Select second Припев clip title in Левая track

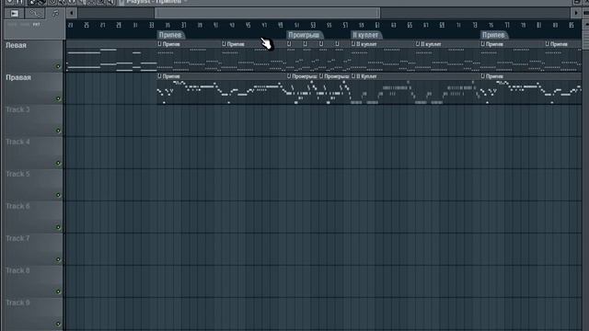click(236, 44)
